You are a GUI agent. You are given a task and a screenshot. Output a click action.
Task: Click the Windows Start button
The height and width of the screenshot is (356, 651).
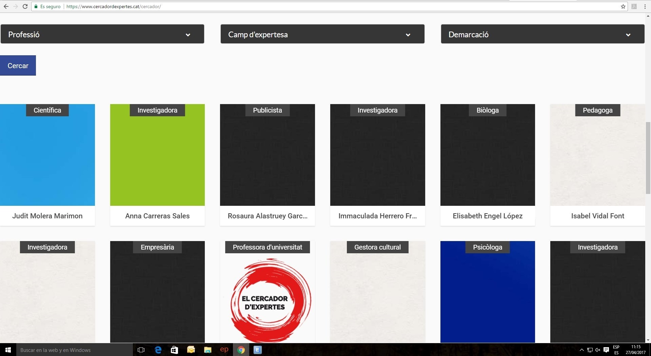coord(8,350)
